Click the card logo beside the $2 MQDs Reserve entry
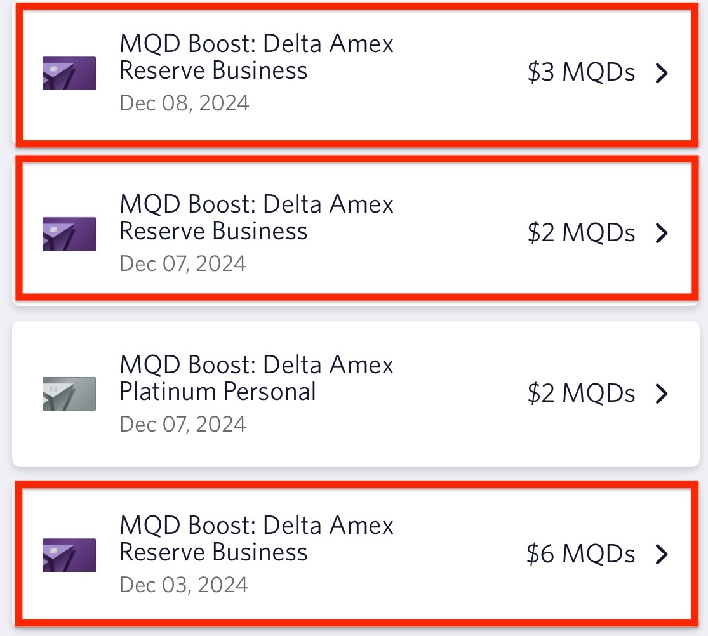This screenshot has height=636, width=708. (69, 234)
